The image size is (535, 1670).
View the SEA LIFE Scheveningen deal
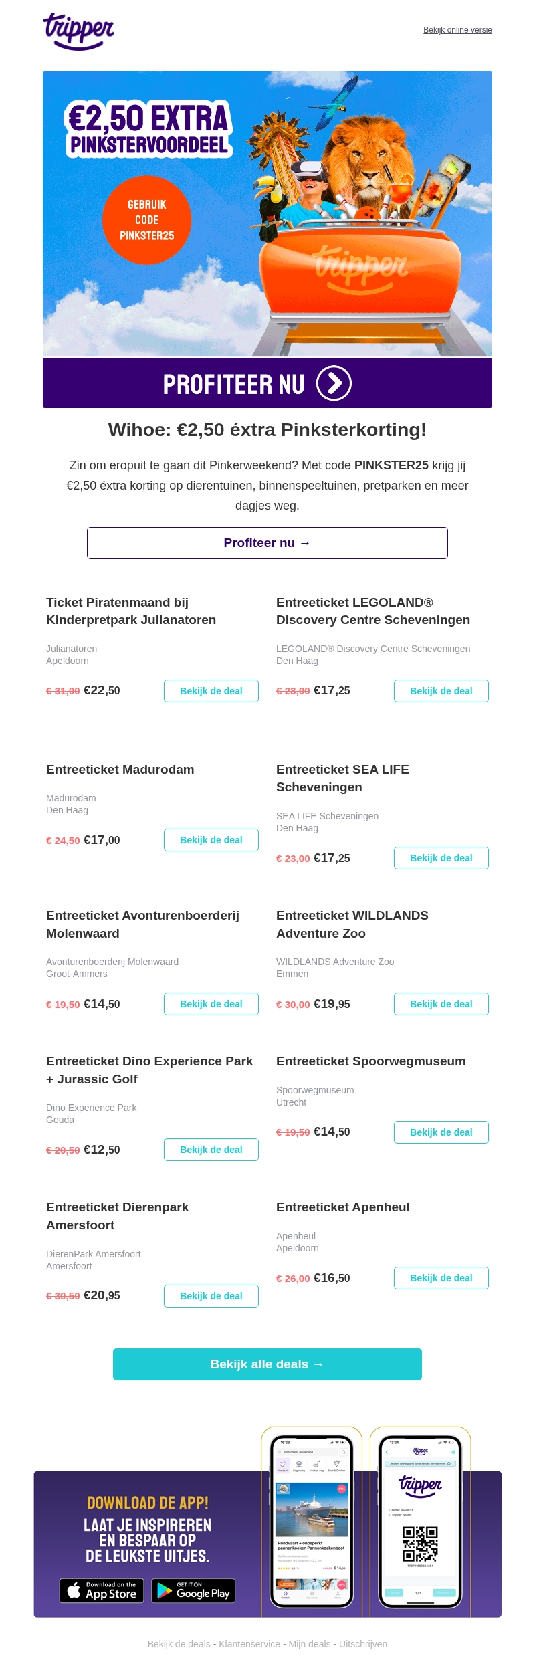(441, 858)
